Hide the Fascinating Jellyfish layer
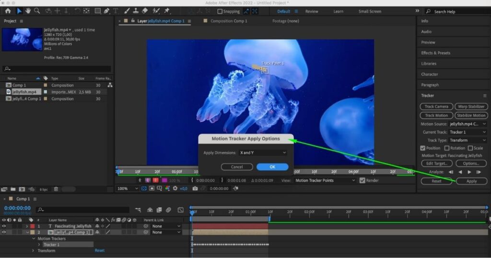The image size is (491, 258). point(4,226)
